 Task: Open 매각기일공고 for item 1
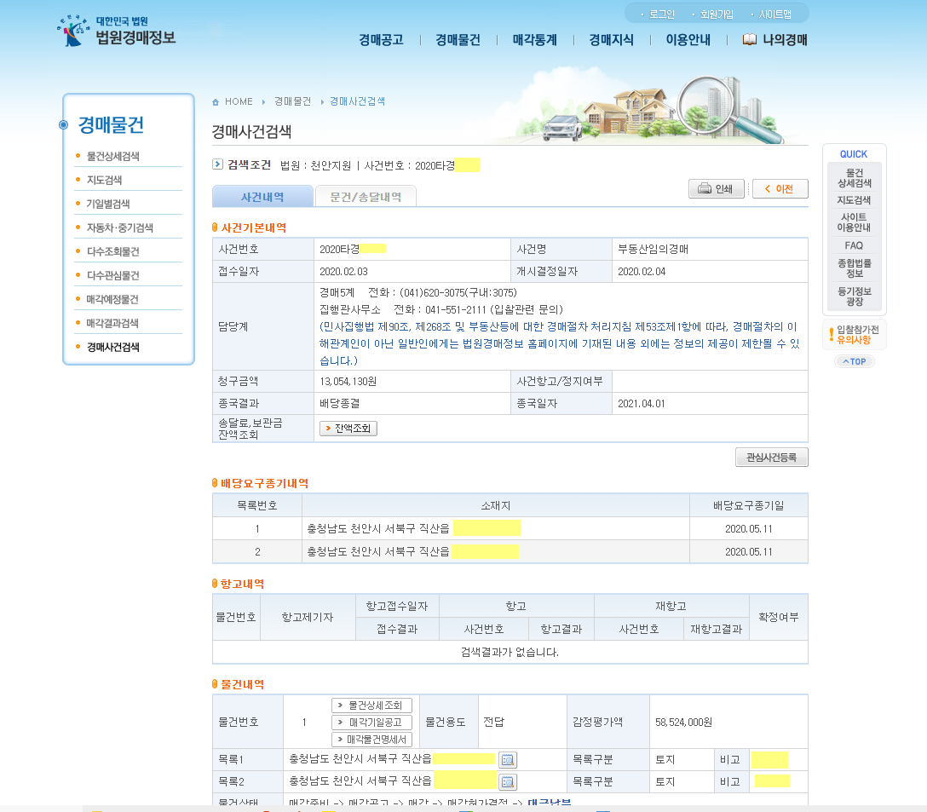(x=371, y=722)
